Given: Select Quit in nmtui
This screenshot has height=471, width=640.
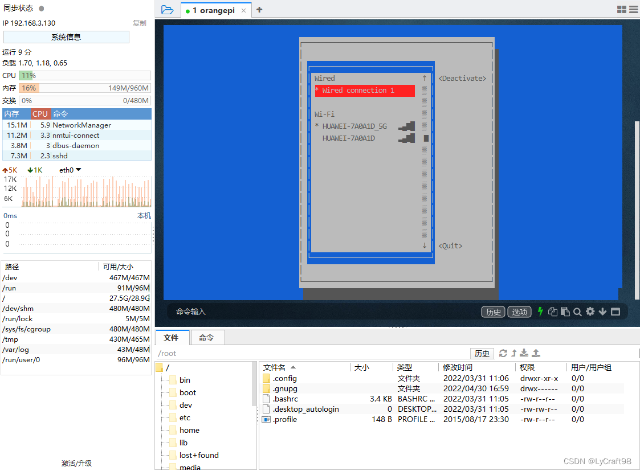Looking at the screenshot, I should tap(450, 246).
